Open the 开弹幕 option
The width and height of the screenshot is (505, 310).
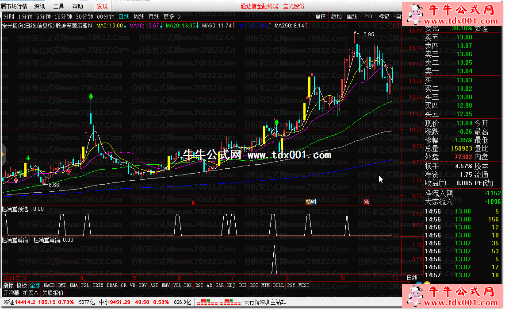point(11,293)
